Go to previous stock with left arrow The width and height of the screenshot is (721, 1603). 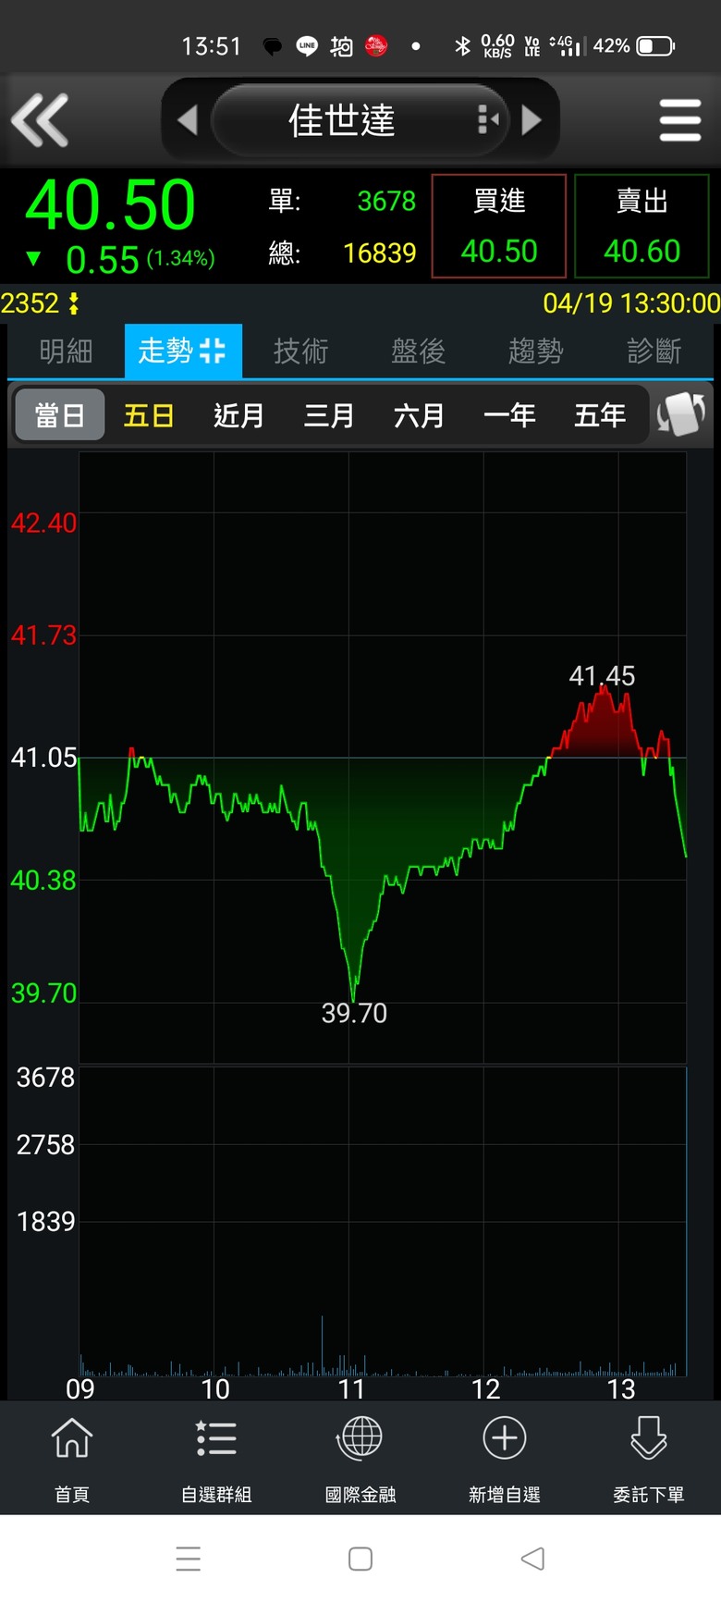[187, 120]
